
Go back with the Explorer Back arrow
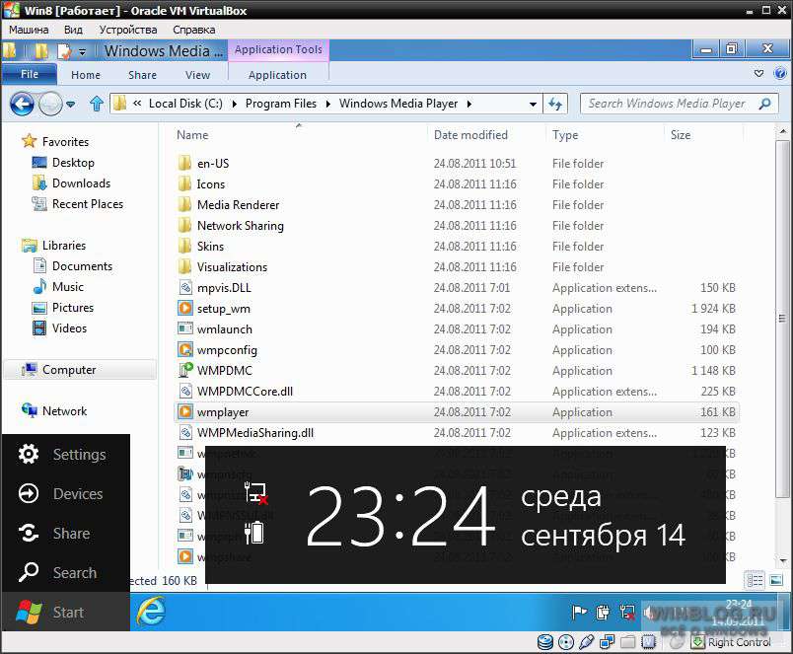click(x=22, y=105)
